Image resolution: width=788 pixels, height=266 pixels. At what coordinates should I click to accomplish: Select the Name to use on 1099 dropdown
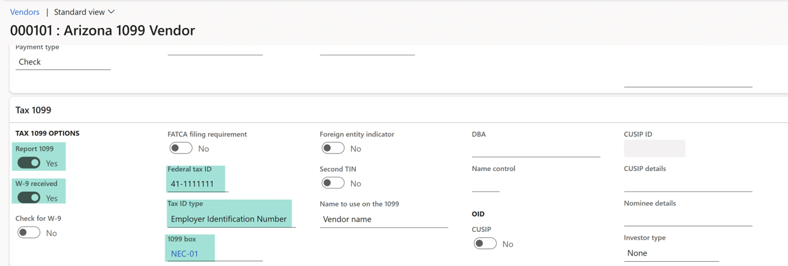tap(383, 219)
